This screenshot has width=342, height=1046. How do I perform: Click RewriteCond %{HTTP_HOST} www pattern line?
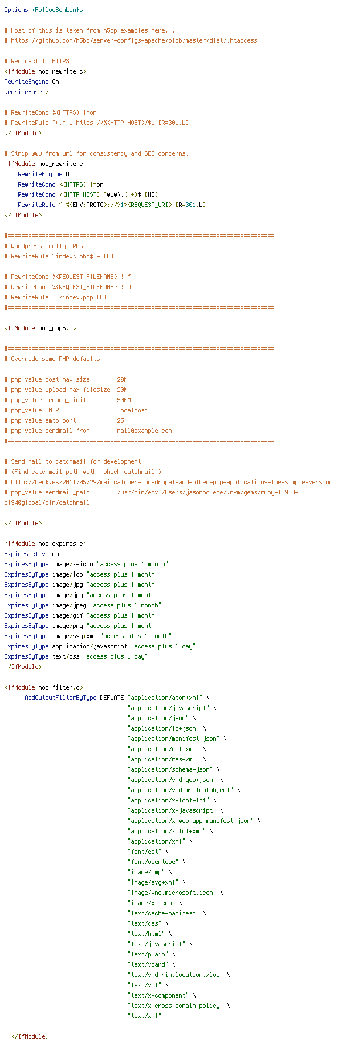(x=88, y=194)
